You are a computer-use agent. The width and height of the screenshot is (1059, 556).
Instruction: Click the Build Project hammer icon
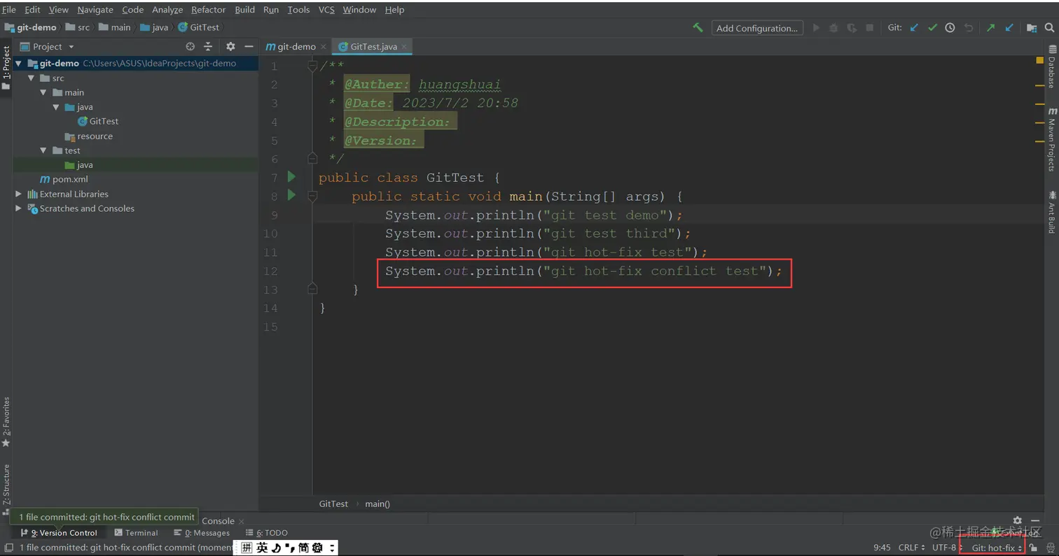click(698, 27)
